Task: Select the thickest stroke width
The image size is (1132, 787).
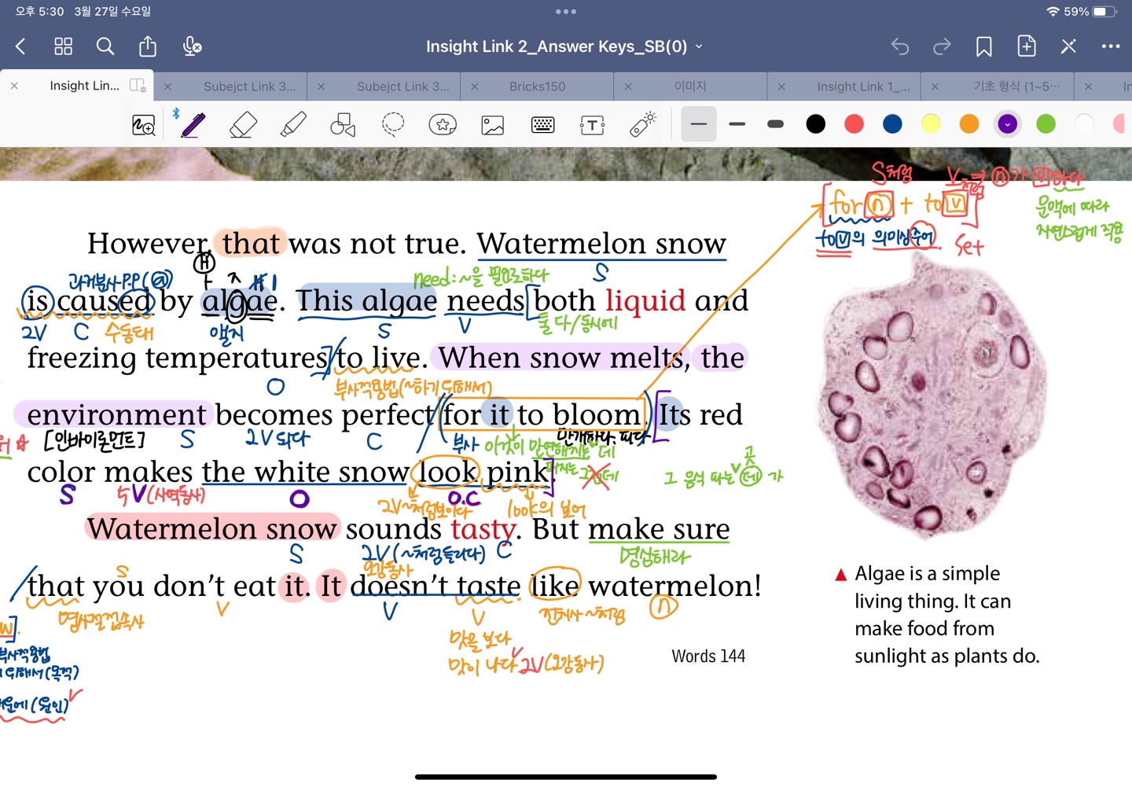Action: [775, 124]
